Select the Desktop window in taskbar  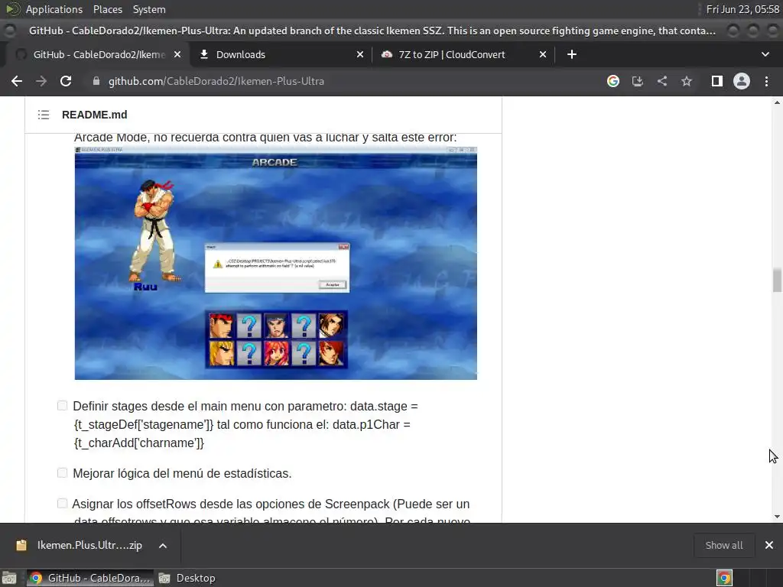point(187,578)
